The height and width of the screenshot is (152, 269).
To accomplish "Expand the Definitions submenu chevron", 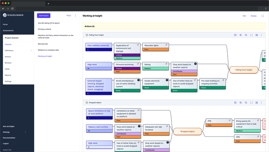I will point(31,50).
